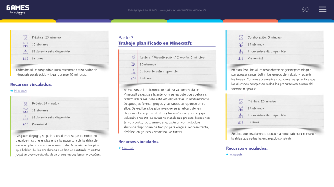The height and width of the screenshot is (187, 334).
Task: Click students icon in Práctica 20 minutos card
Action: [241, 108]
